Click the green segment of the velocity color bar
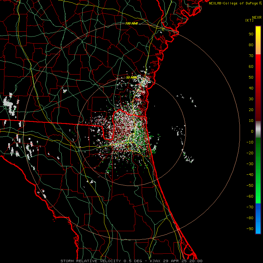 [258, 171]
